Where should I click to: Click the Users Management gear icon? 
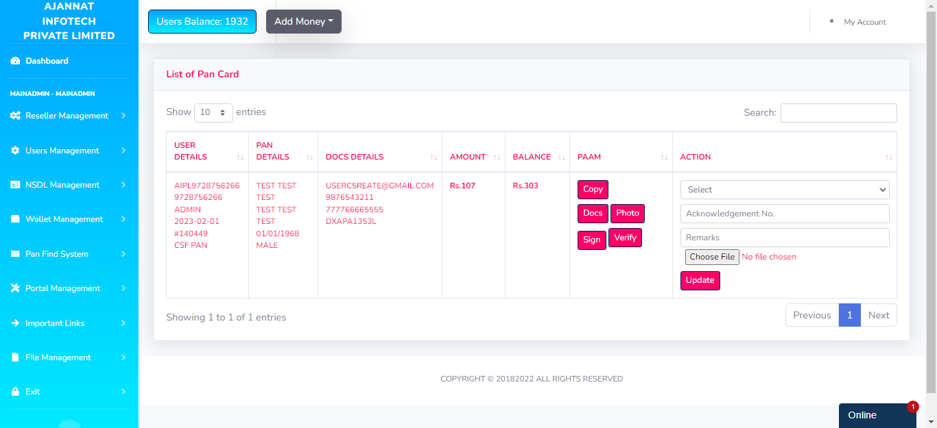15,151
